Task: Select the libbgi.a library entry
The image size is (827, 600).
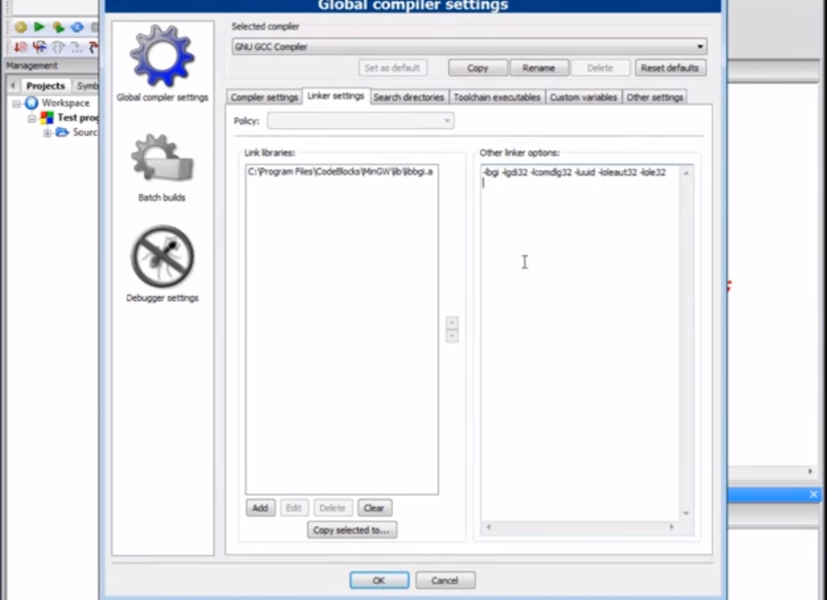Action: click(340, 172)
